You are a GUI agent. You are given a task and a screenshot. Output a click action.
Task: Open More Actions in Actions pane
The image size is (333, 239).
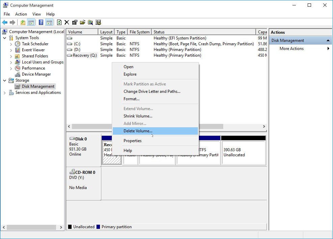[291, 49]
